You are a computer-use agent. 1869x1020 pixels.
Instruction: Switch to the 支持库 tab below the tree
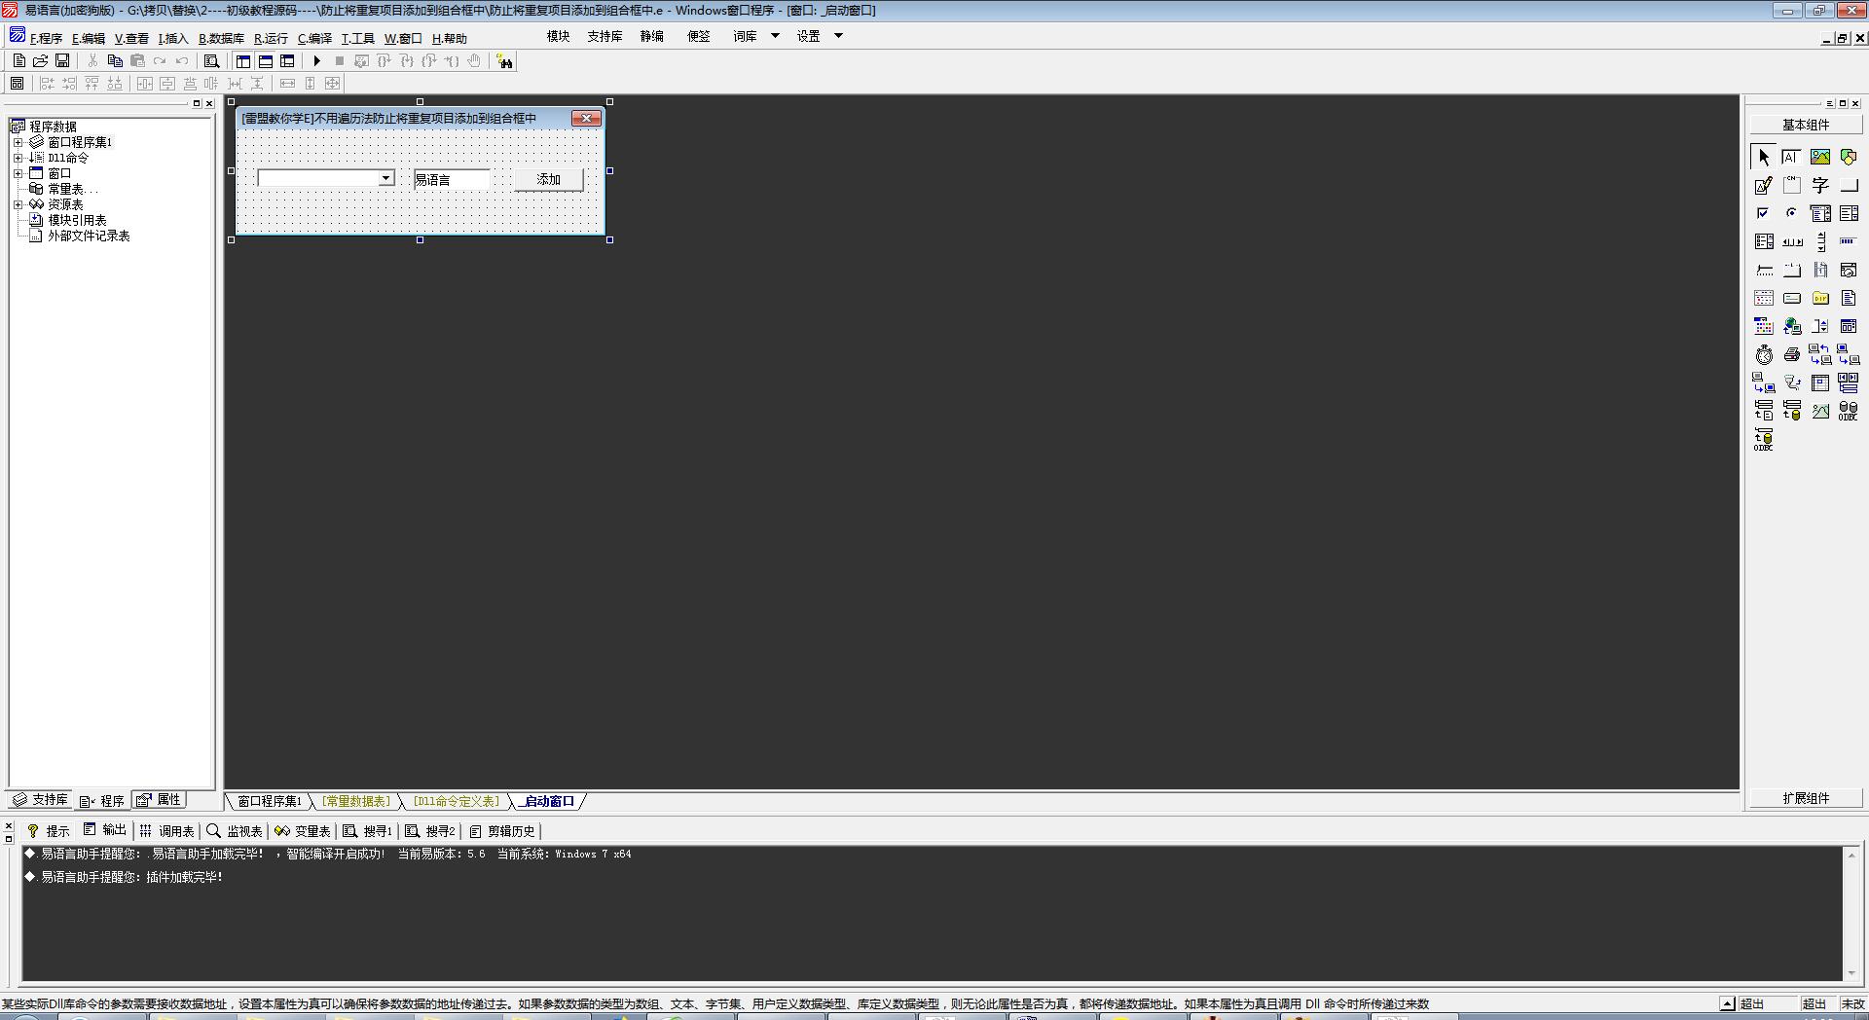click(x=41, y=800)
